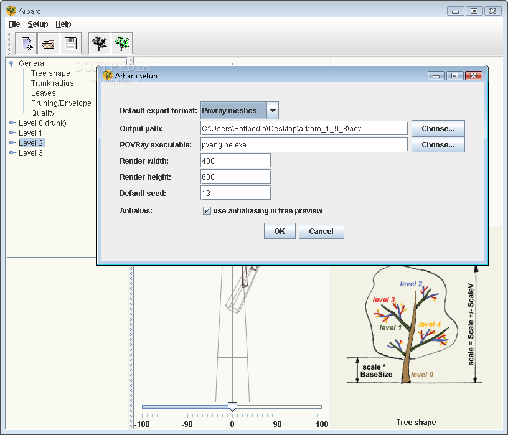
Task: Select Pruning/Envelope in the tree
Action: (x=61, y=103)
